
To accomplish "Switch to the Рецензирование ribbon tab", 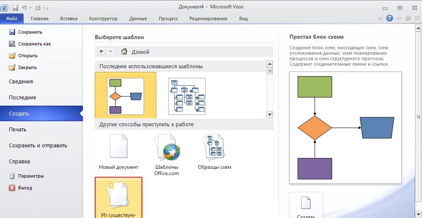I will 208,19.
